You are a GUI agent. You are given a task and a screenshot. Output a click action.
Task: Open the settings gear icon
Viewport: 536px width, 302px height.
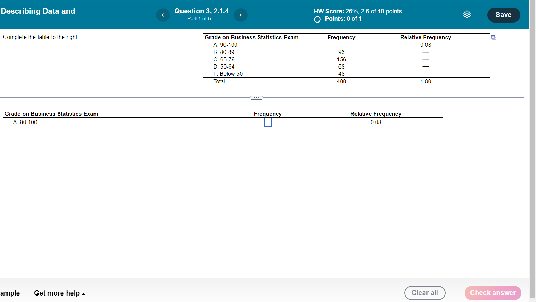[x=467, y=14]
